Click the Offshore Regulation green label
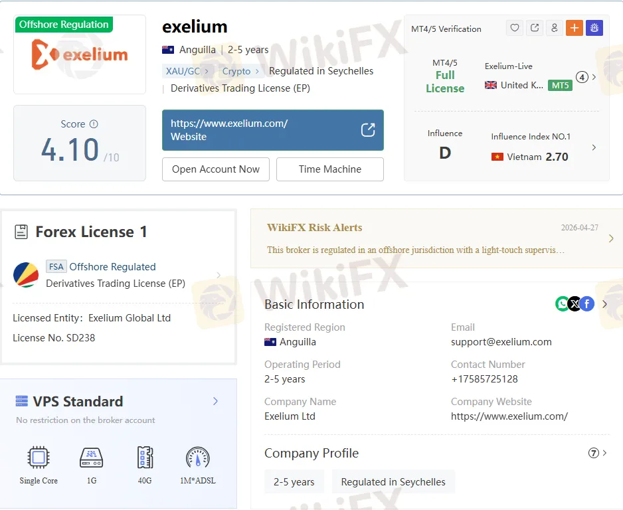Viewport: 623px width, 510px height. pos(64,24)
